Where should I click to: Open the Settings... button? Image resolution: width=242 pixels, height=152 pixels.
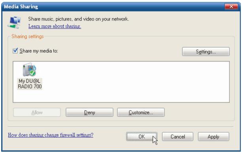(206, 51)
